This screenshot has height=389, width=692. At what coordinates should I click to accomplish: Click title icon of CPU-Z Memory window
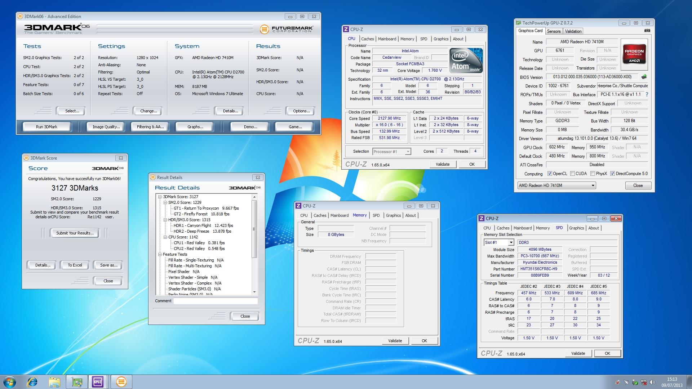pyautogui.click(x=298, y=206)
